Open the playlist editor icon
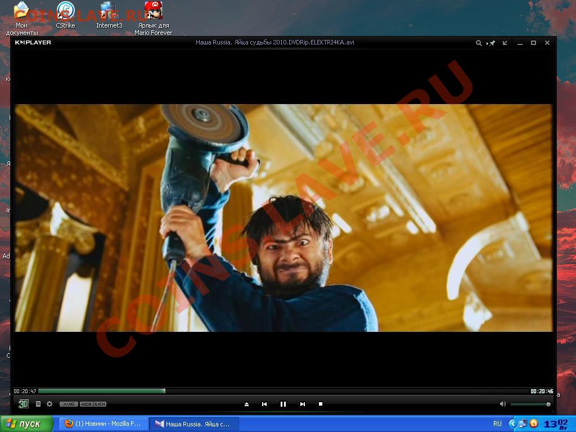This screenshot has width=576, height=432. pyautogui.click(x=38, y=404)
